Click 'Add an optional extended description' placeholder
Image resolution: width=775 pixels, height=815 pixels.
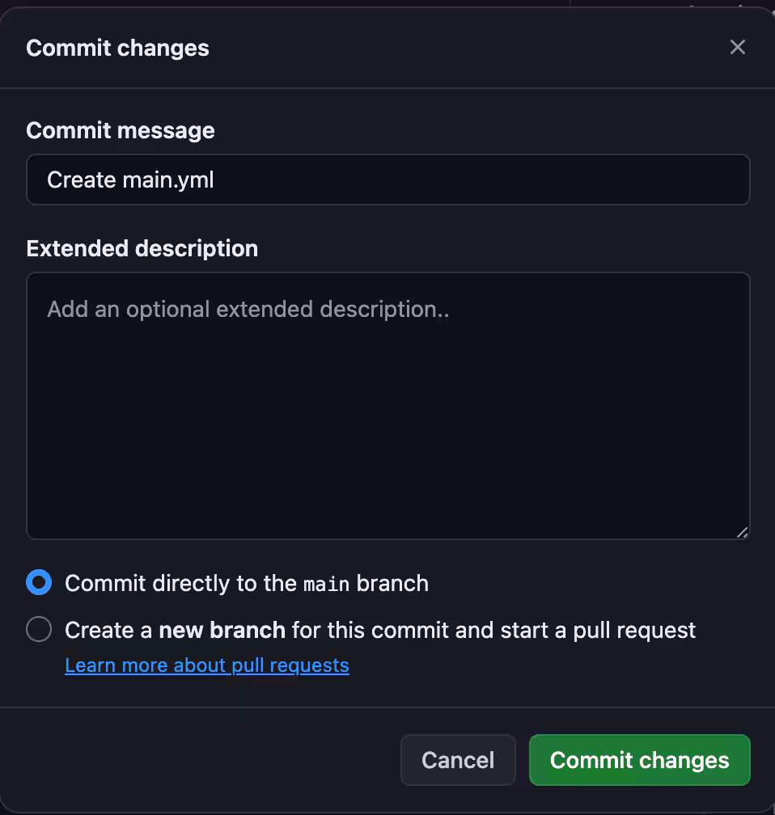248,309
